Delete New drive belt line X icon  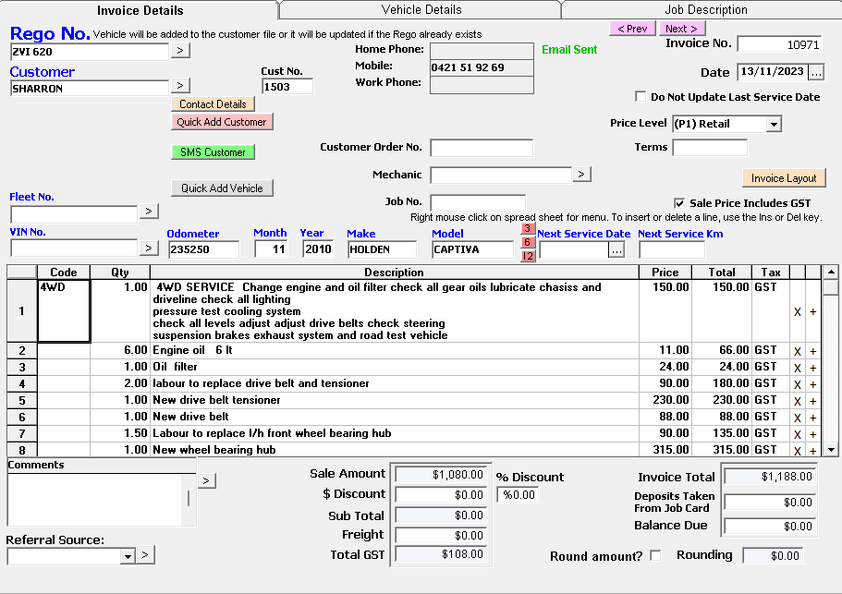click(x=797, y=418)
